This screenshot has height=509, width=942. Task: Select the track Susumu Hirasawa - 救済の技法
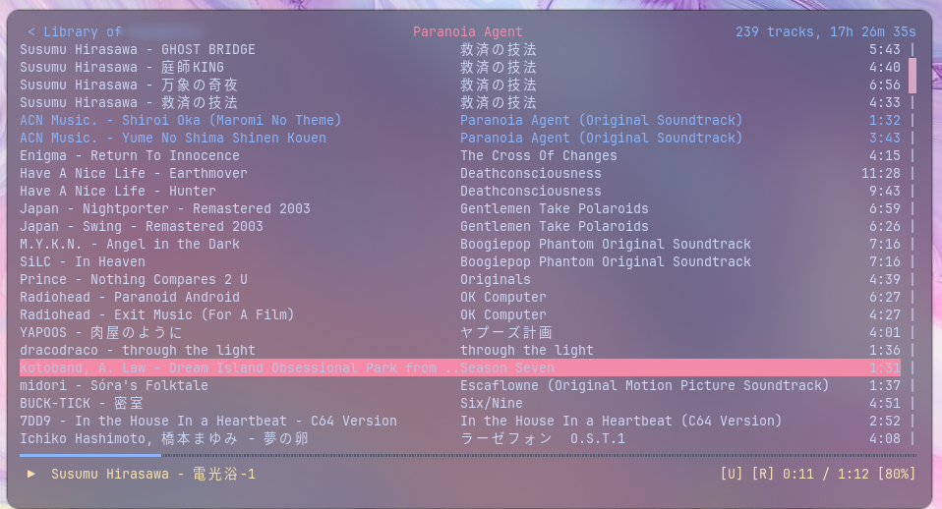[129, 102]
